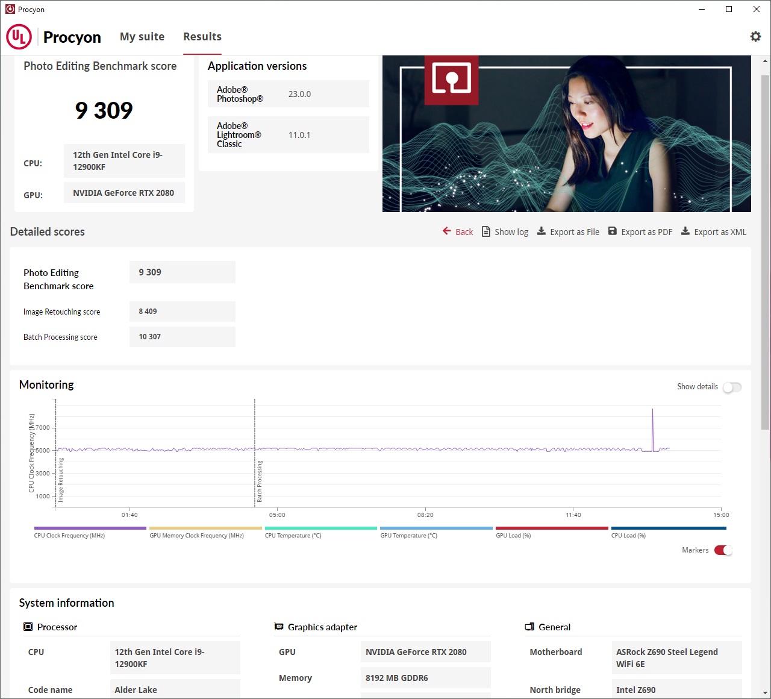771x699 pixels.
Task: Click the red Back arrow icon
Action: (447, 231)
